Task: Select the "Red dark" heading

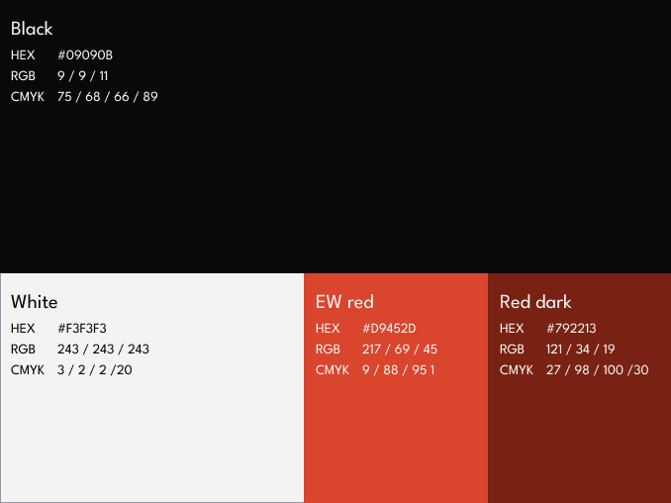Action: pyautogui.click(x=535, y=302)
